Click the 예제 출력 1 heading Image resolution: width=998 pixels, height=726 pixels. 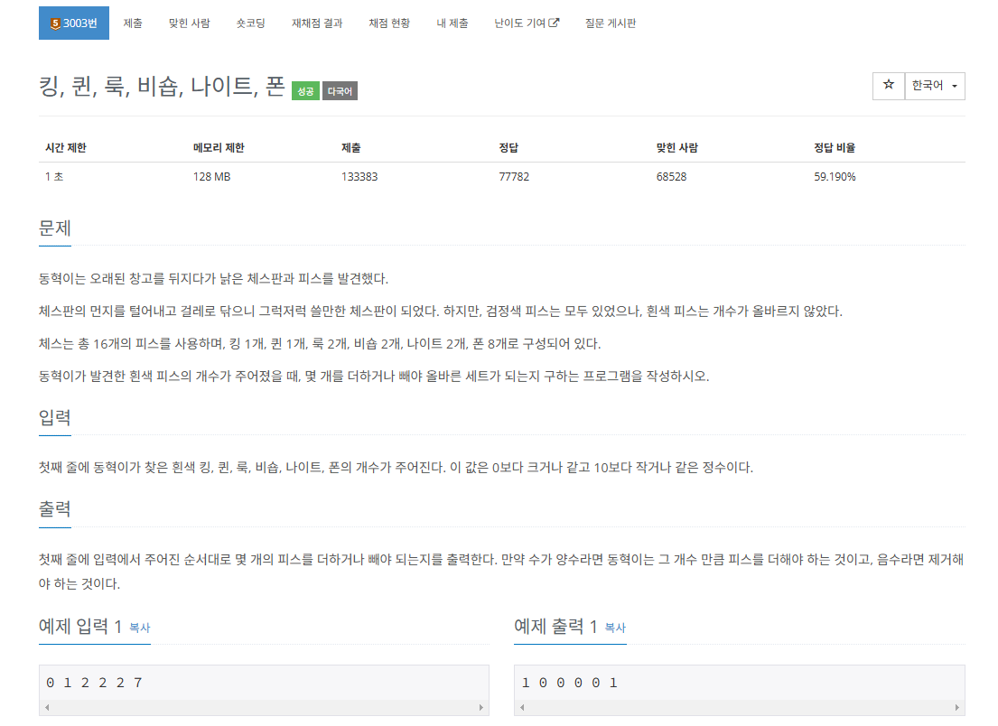555,626
